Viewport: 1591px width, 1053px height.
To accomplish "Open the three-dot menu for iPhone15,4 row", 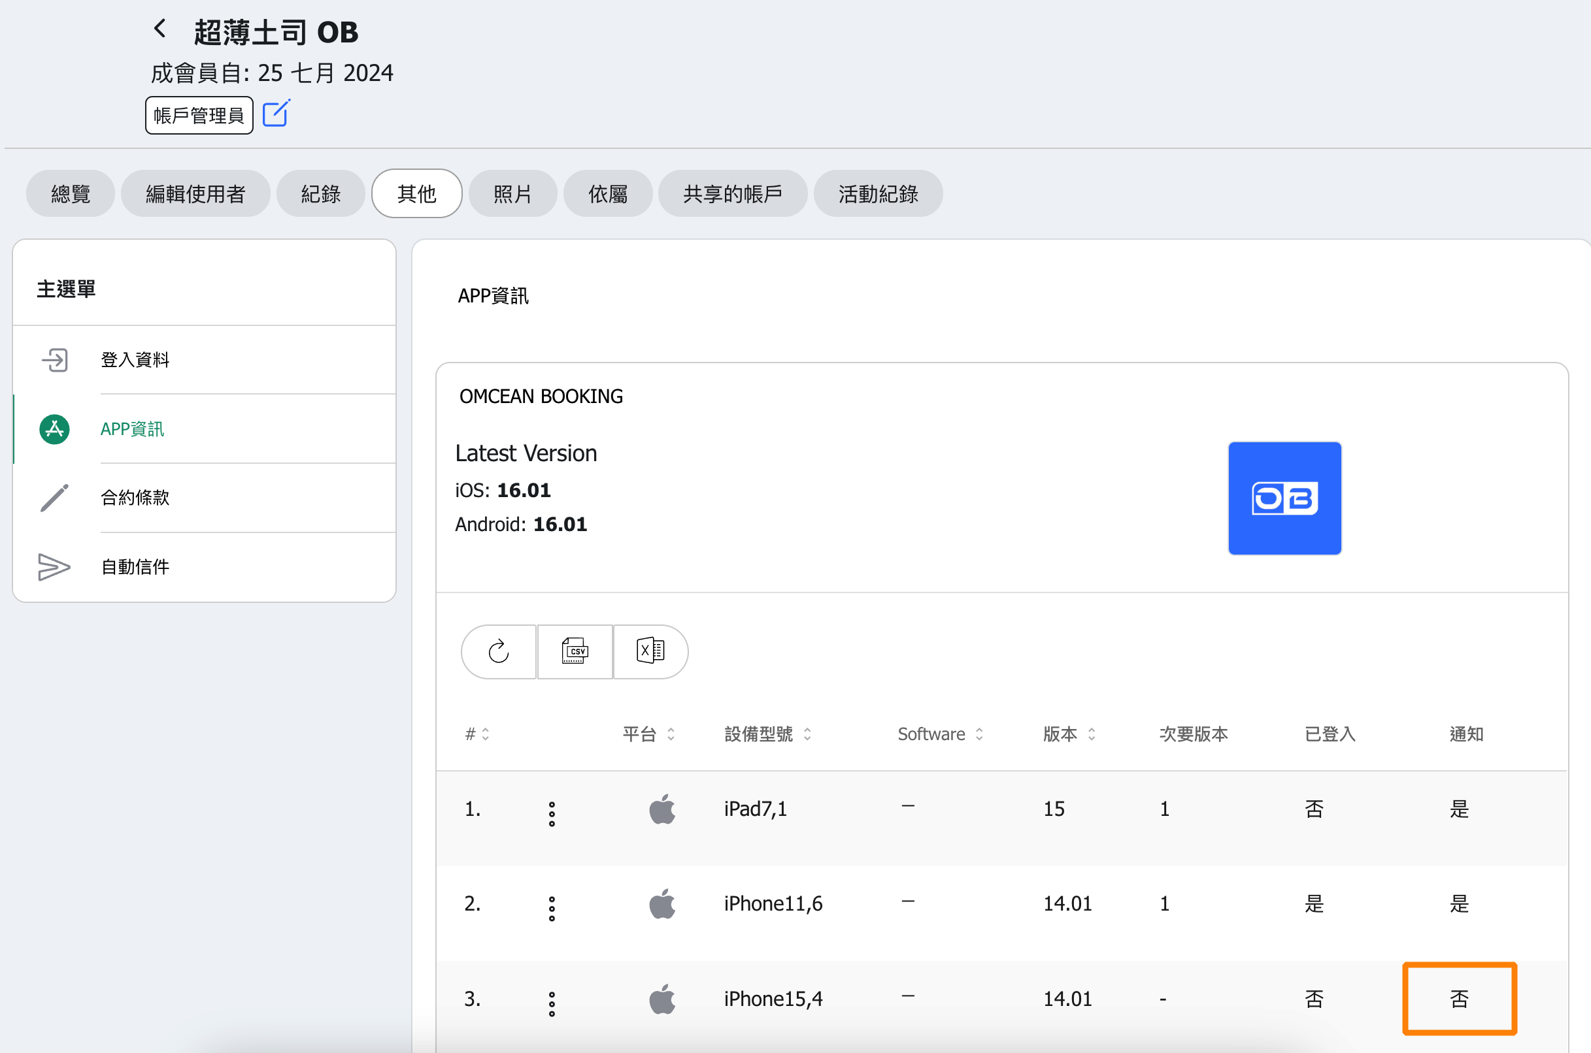I will pos(552,1003).
